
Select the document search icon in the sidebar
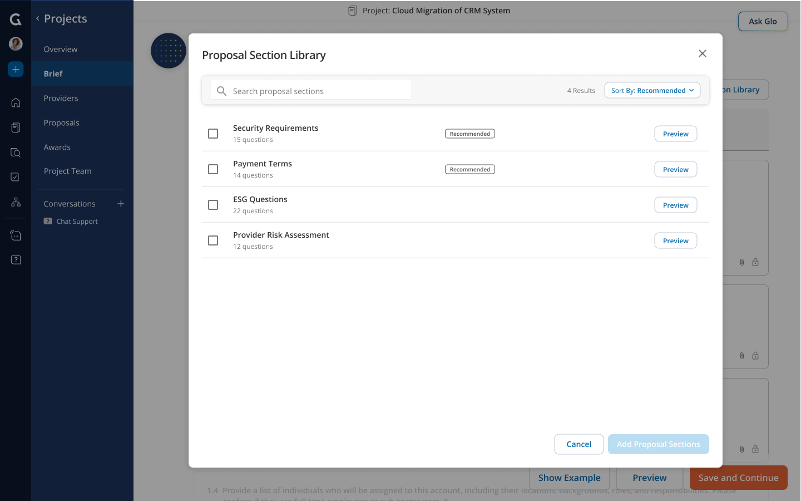point(15,152)
